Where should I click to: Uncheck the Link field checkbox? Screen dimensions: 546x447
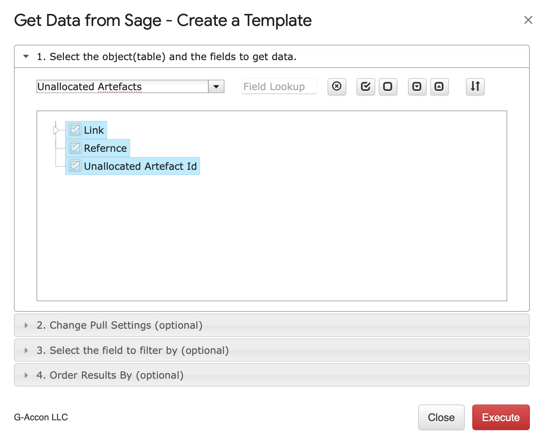point(75,130)
